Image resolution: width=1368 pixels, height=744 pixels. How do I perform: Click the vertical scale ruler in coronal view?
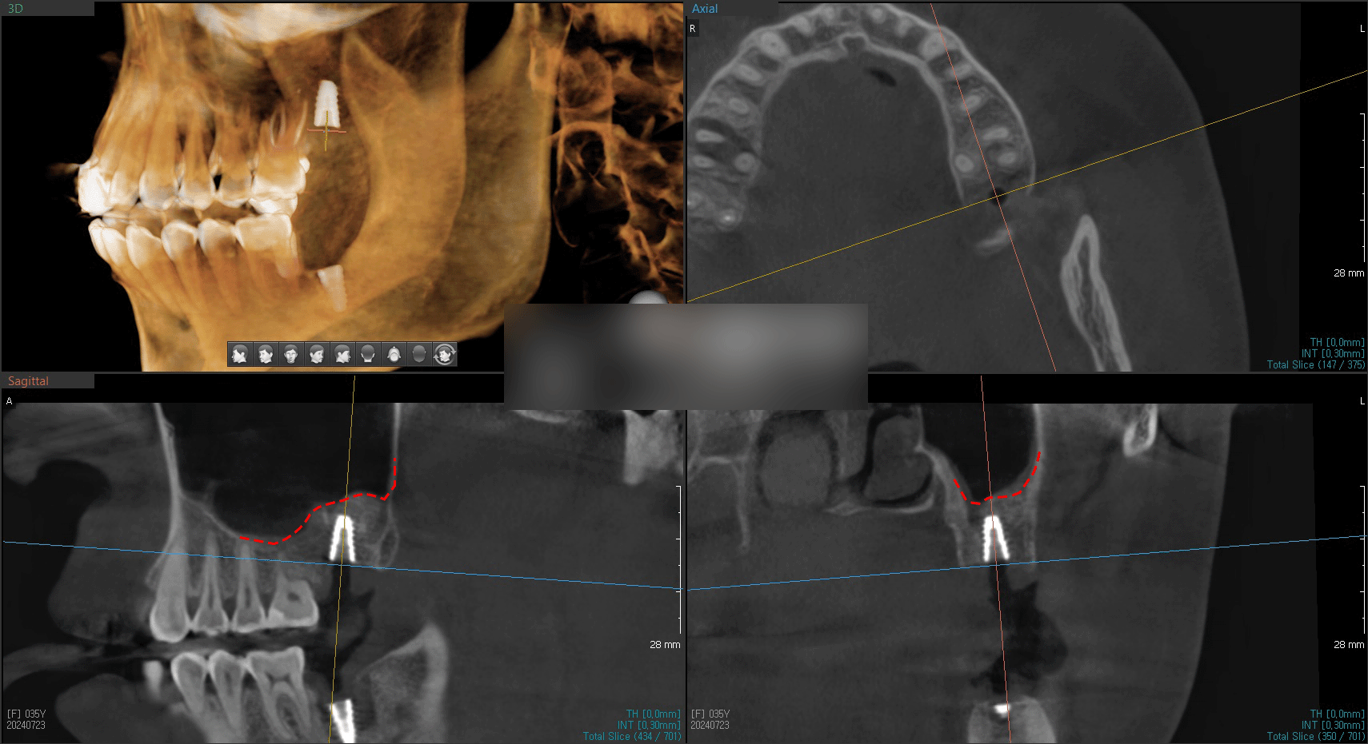click(1363, 559)
